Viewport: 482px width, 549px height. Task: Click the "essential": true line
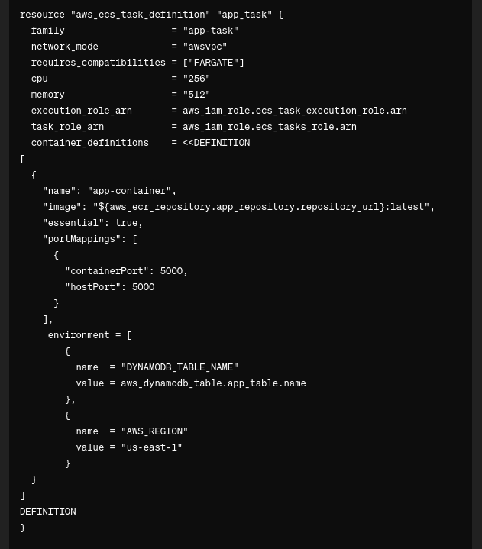click(x=92, y=223)
